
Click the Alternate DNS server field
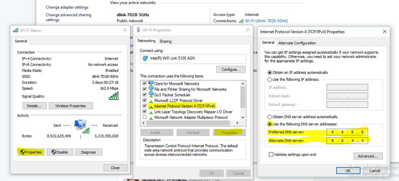(347, 141)
